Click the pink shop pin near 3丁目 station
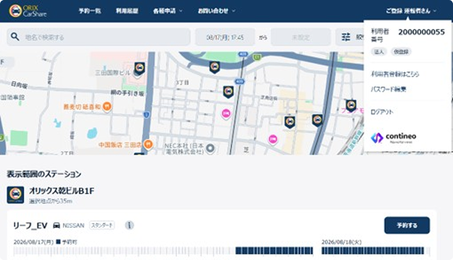This screenshot has height=260, width=453. point(226,114)
